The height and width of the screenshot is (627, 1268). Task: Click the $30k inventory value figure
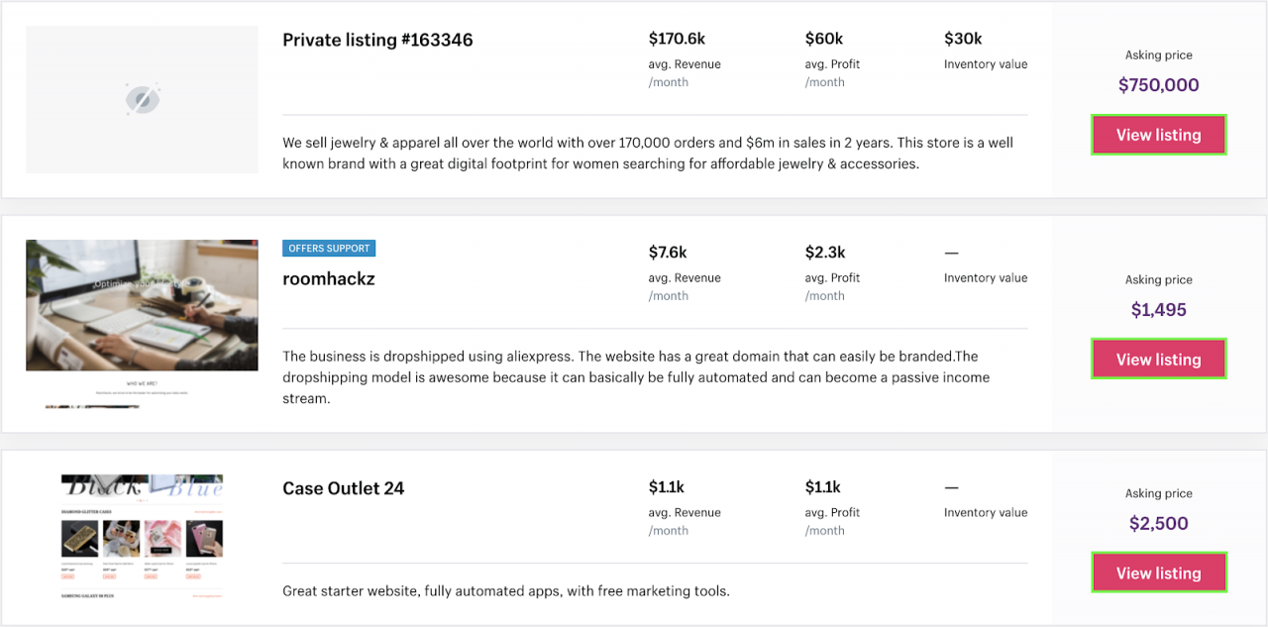point(963,40)
